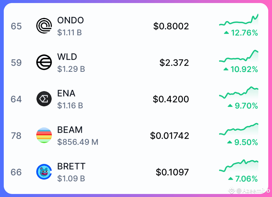The image size is (272, 197).
Task: Select the ONDO coin name
Action: point(71,20)
